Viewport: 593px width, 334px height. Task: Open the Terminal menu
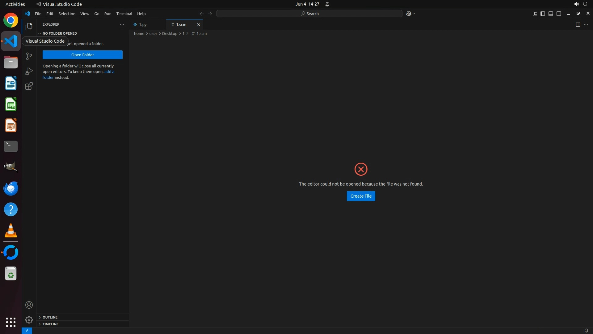[124, 14]
